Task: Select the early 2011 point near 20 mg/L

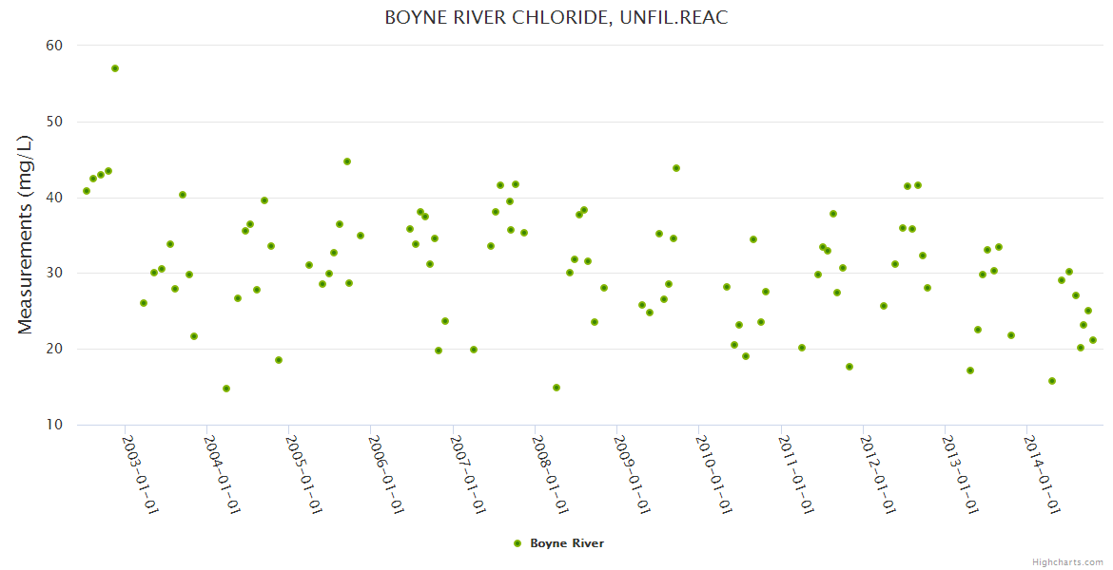Action: pos(802,348)
